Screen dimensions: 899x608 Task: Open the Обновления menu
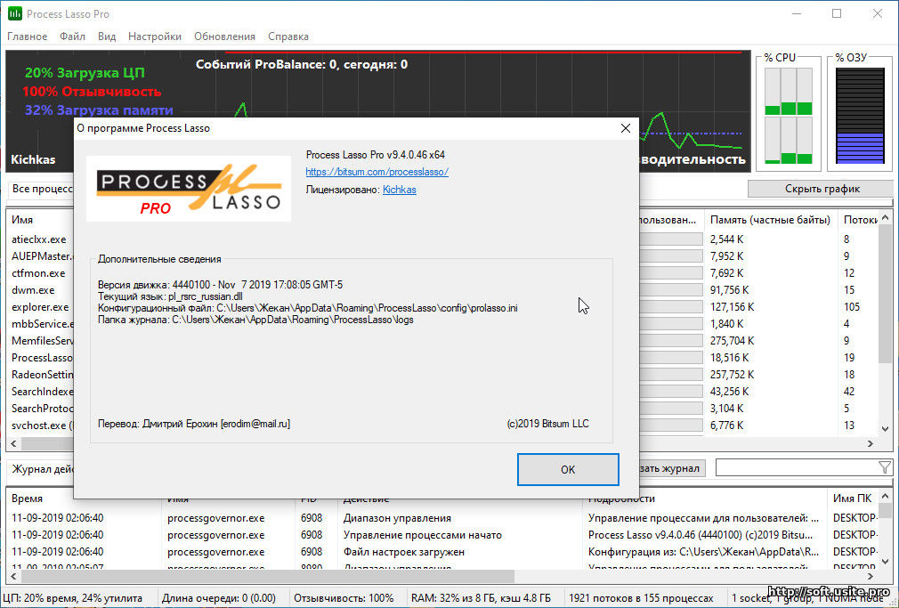[224, 36]
